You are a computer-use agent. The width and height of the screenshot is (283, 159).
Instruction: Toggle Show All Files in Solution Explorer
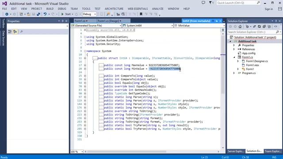(x=269, y=26)
